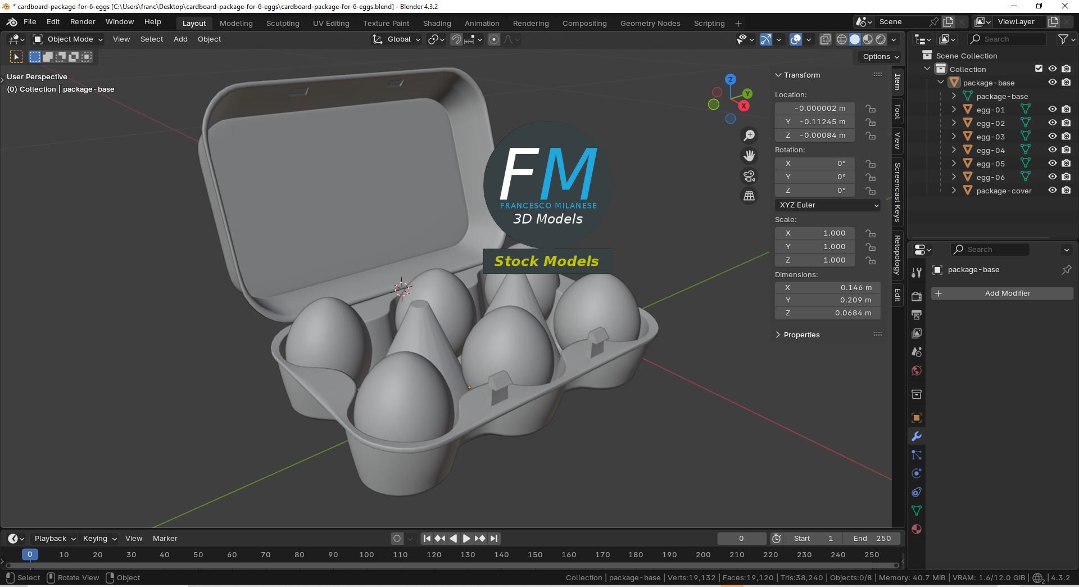Toggle viewport overlays

coord(796,39)
